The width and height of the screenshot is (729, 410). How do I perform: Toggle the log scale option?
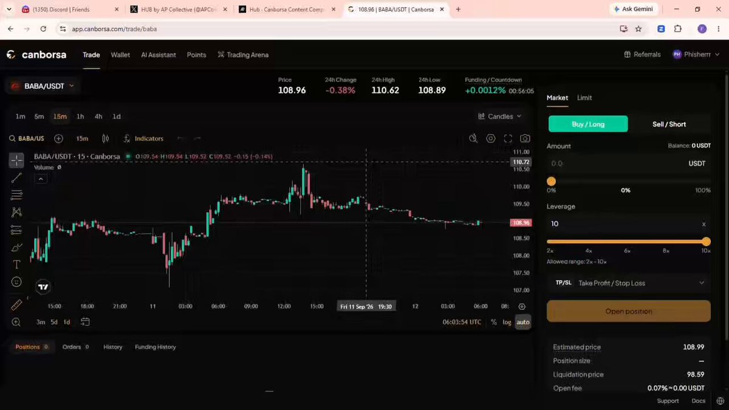[507, 322]
